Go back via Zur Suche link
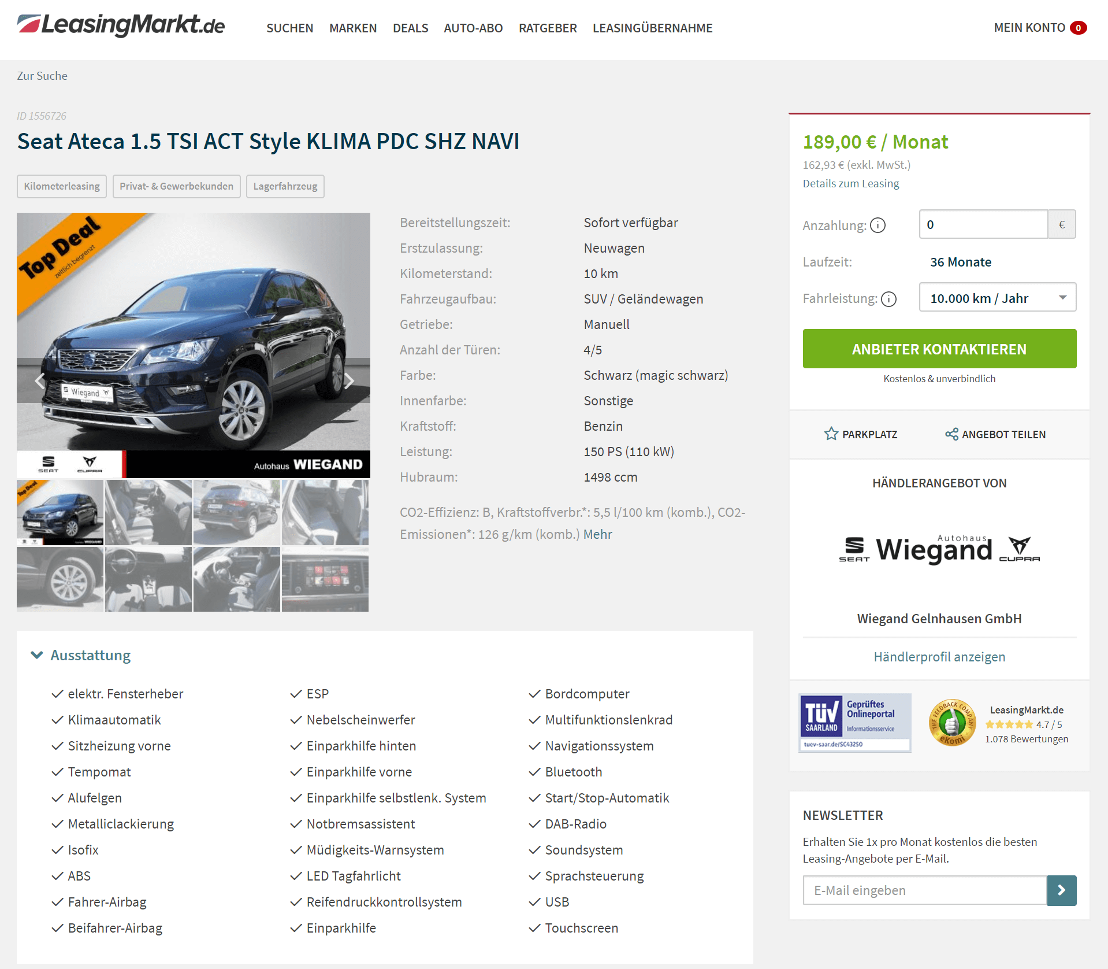Image resolution: width=1108 pixels, height=969 pixels. click(42, 76)
